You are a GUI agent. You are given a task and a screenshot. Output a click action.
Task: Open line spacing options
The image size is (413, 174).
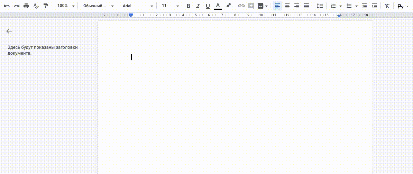(320, 6)
